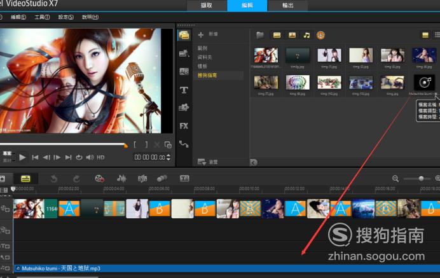Open the Subtitle Editor icon
This screenshot has height=278, width=440.
click(x=184, y=178)
